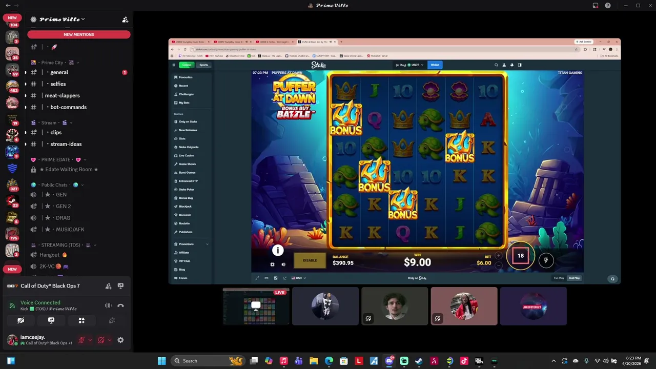Click the game info 'i' icon in stream
Screen dimensions: 656x369
[277, 250]
